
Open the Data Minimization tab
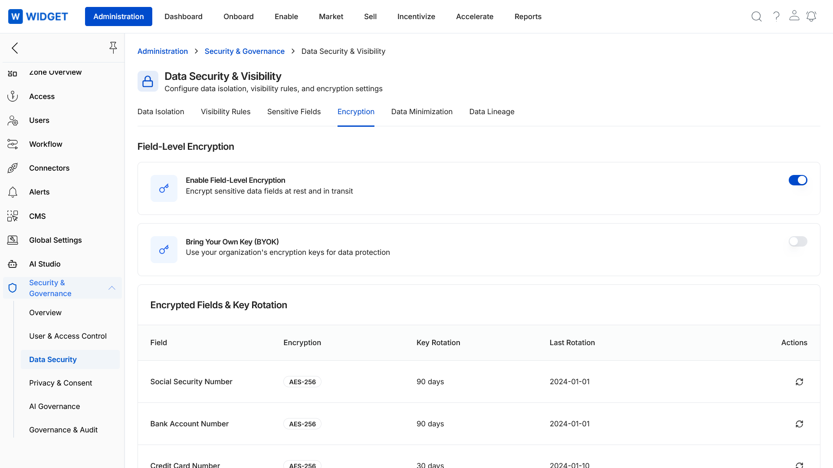point(422,112)
